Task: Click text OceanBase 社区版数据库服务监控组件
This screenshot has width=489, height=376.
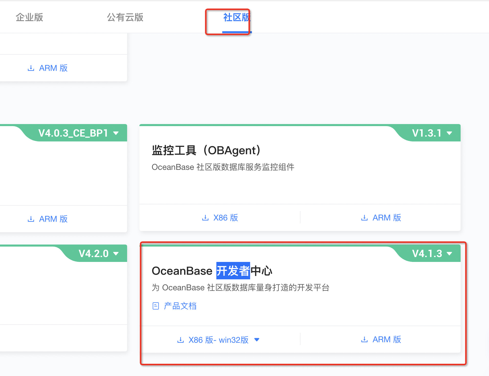Action: 223,167
